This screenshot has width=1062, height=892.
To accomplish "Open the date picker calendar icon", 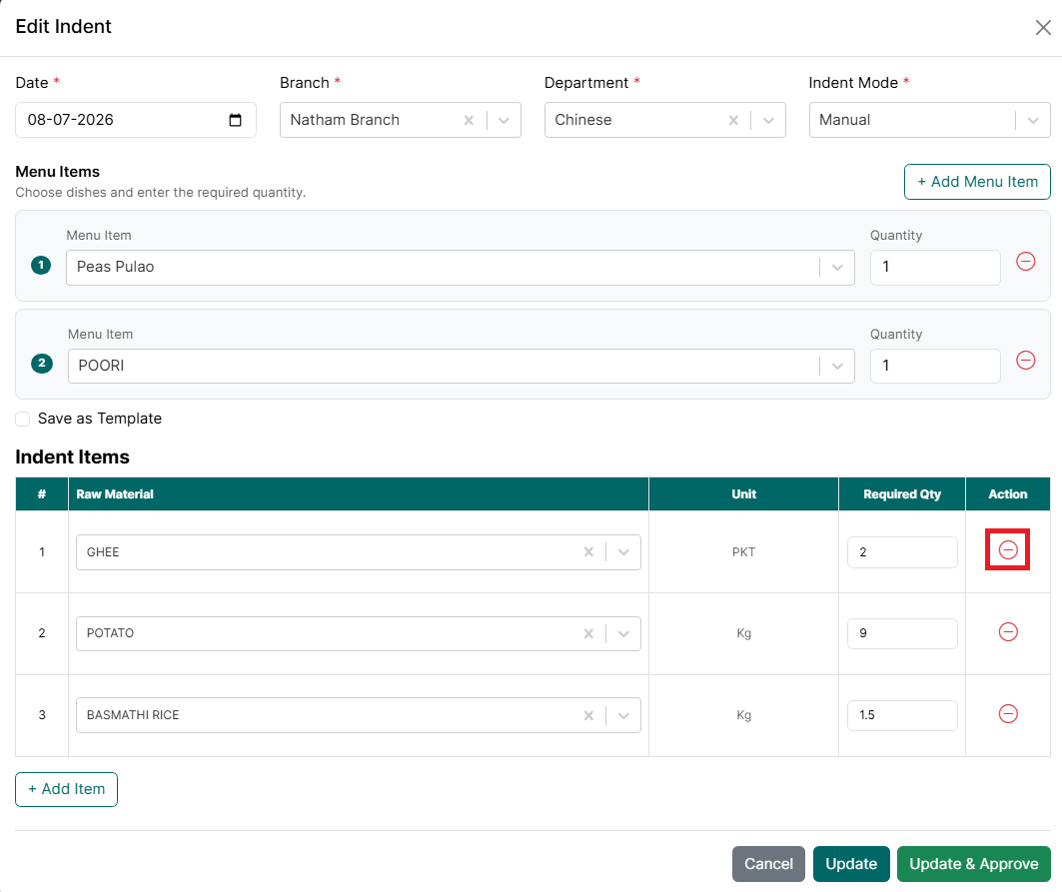I will click(235, 120).
